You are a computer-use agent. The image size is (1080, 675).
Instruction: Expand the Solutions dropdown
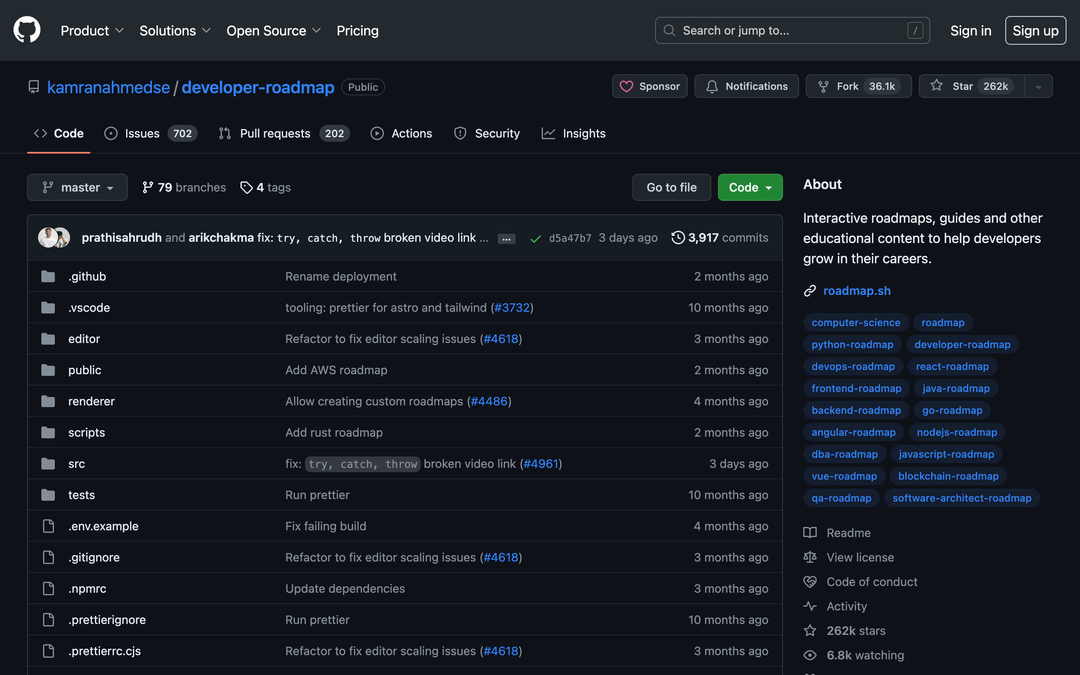(175, 30)
